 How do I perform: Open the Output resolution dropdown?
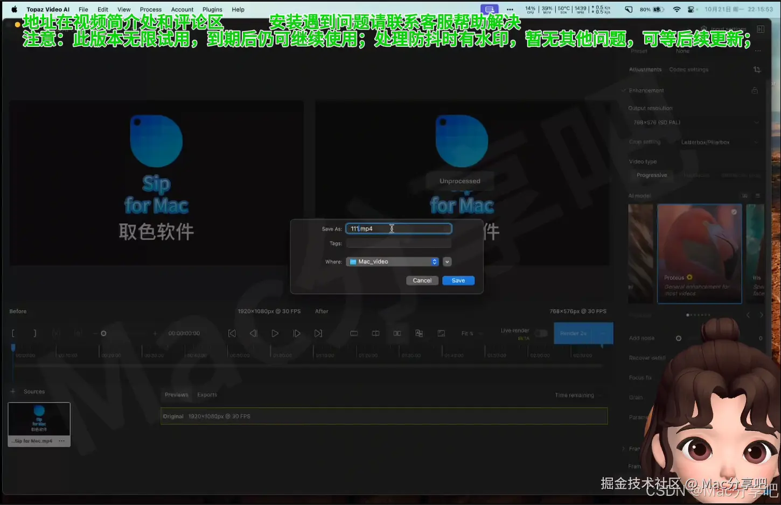[x=694, y=122]
